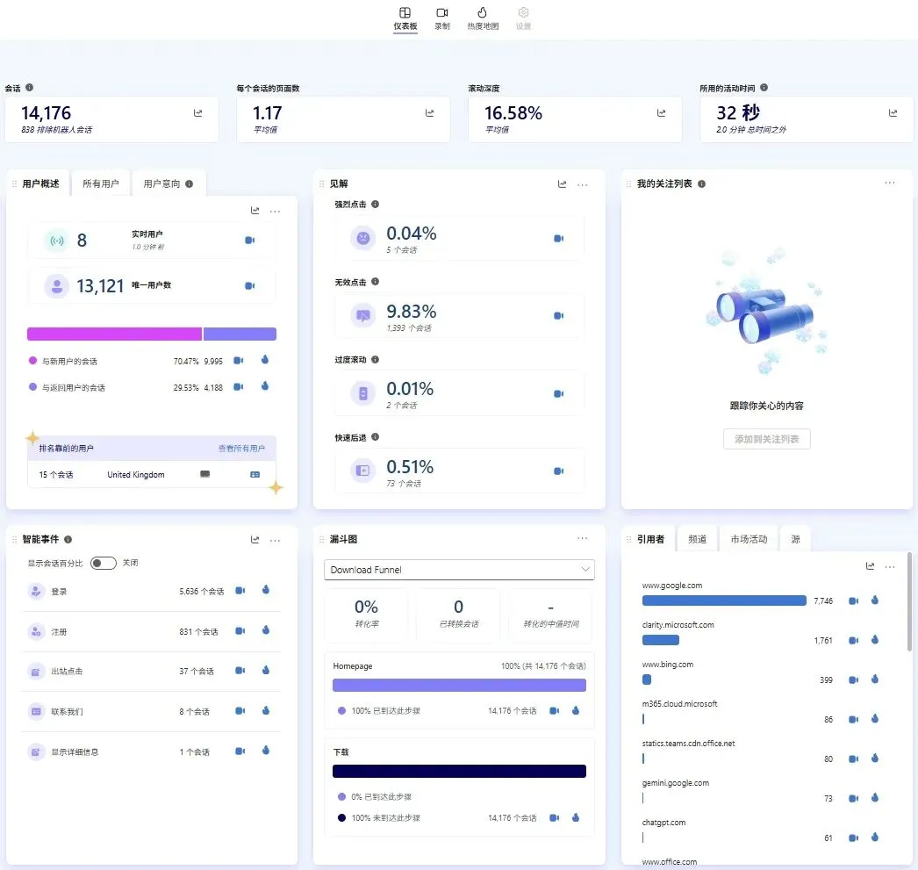
Task: Switch to 热度地图 heatmaps tab
Action: (483, 18)
